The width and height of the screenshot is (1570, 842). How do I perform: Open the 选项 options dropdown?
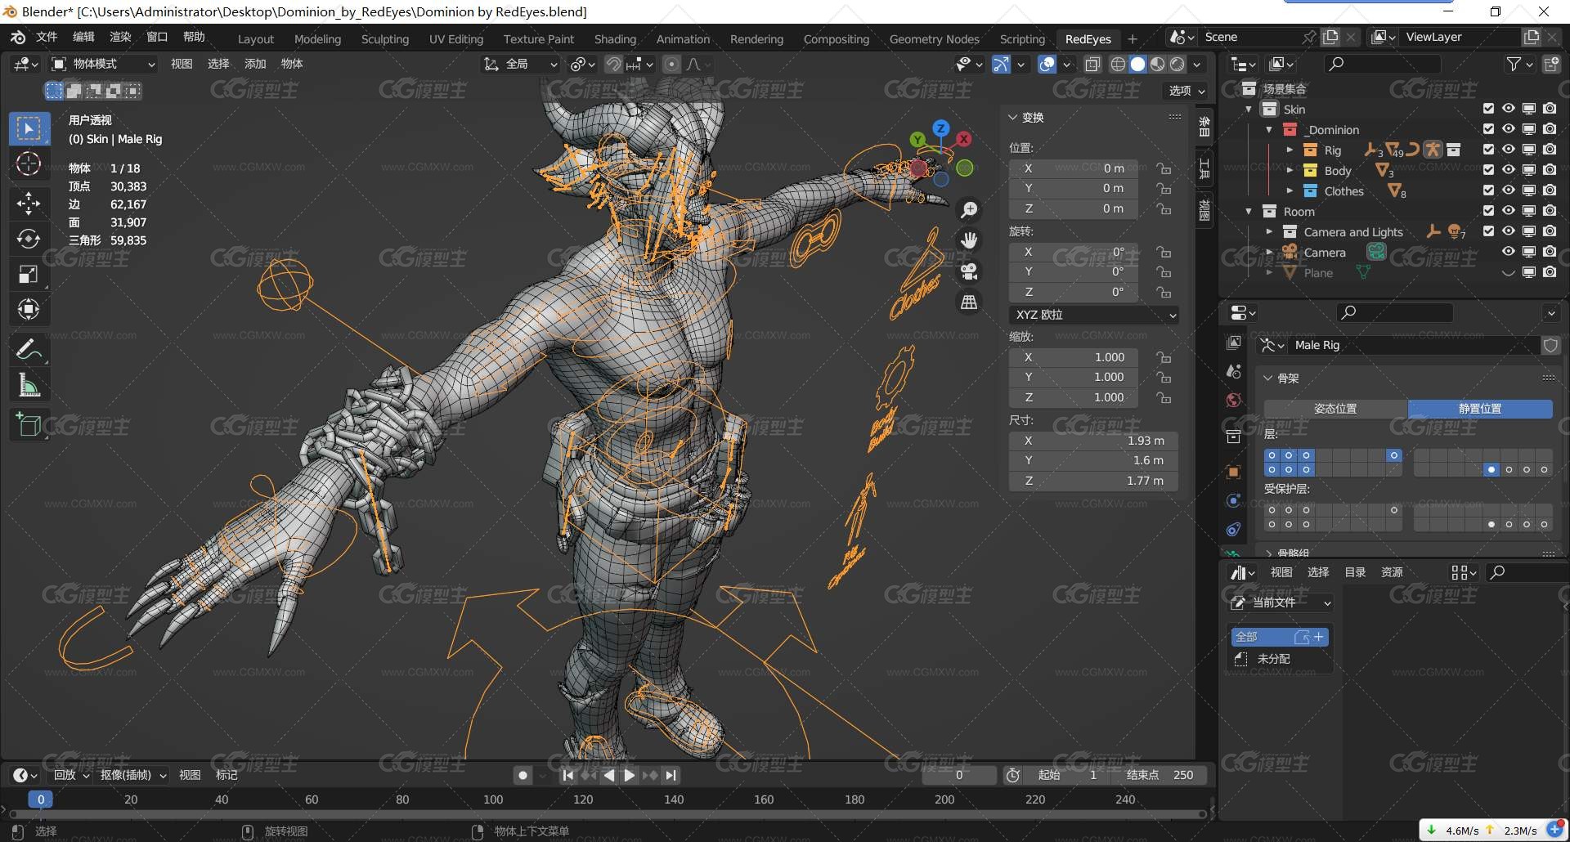pos(1186,91)
